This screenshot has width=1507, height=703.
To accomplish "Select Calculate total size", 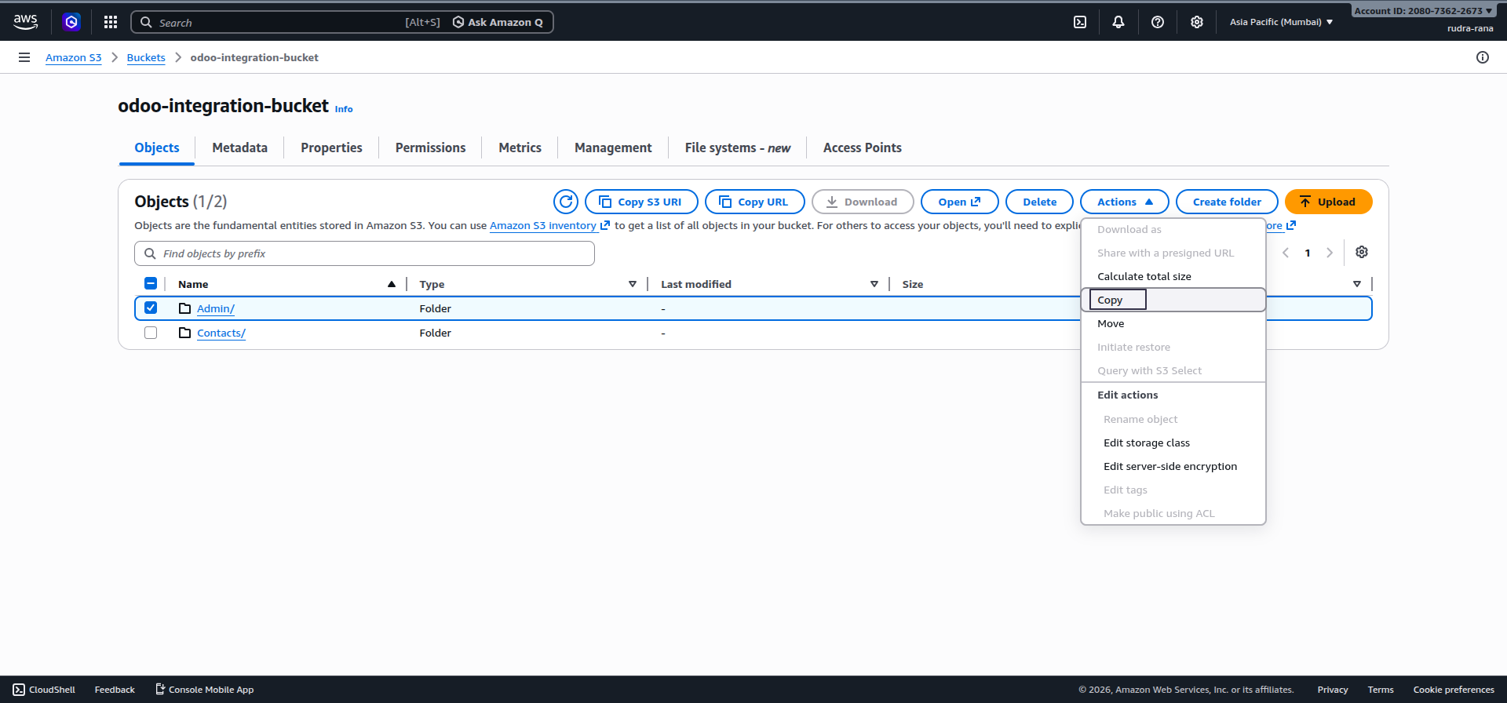I will coord(1173,276).
